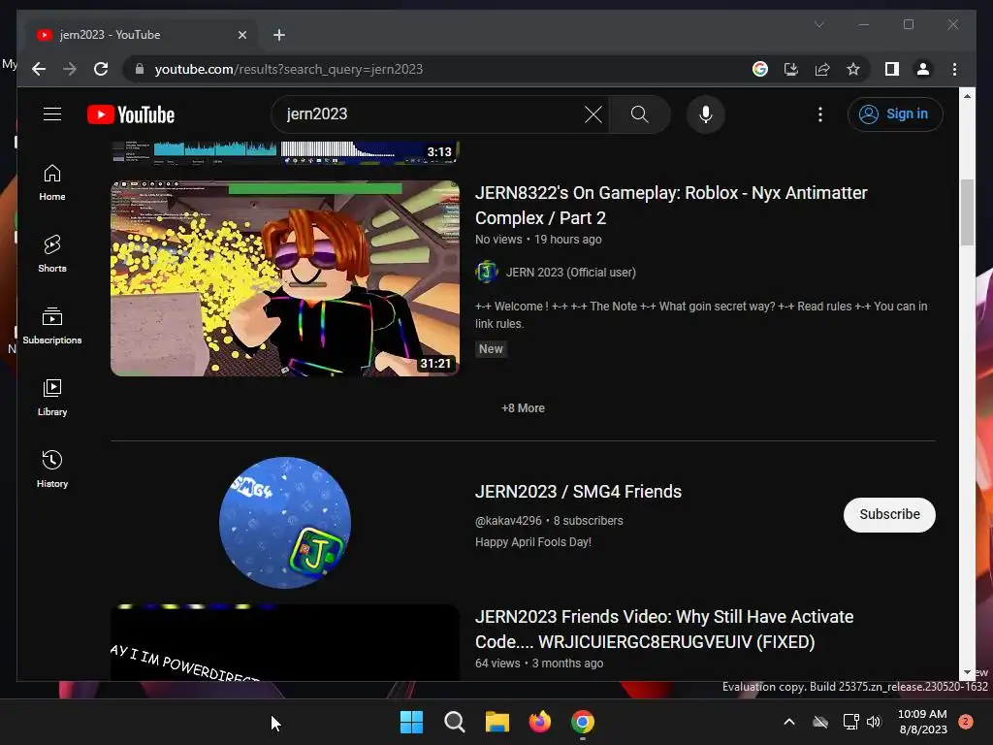Click the network tray icon

click(850, 722)
